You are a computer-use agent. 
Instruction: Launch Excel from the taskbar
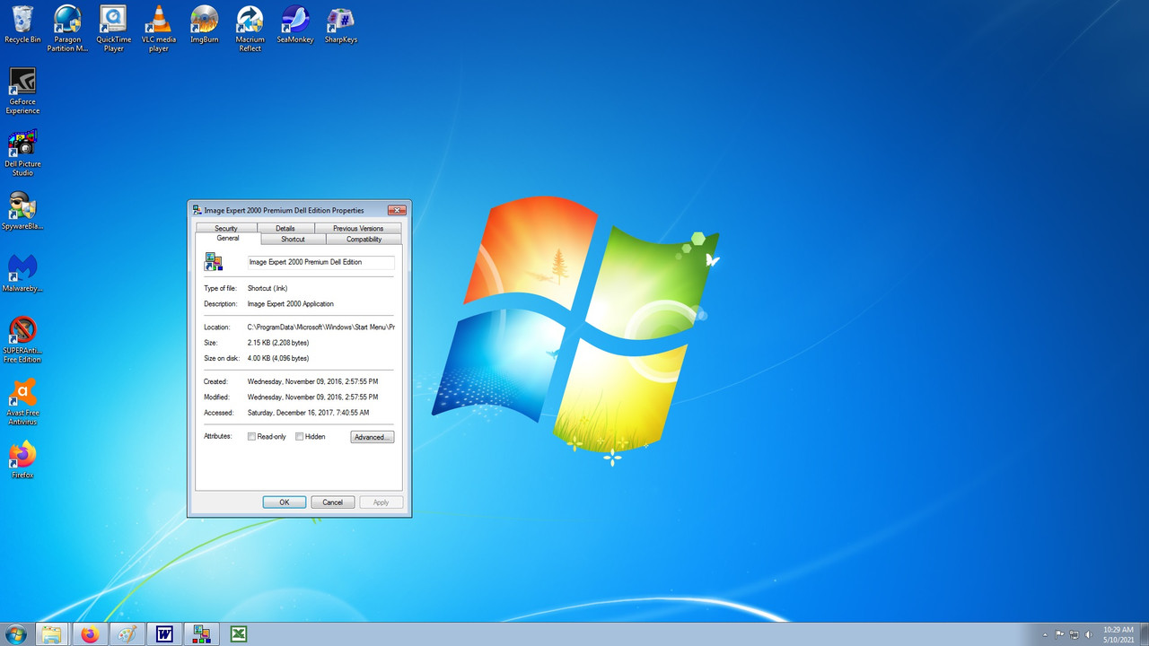238,633
